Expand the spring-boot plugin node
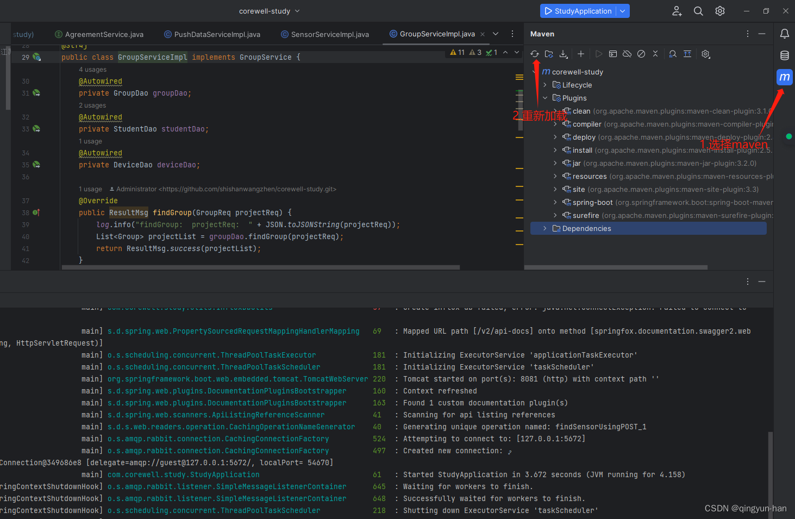Viewport: 795px width, 519px height. coord(555,202)
